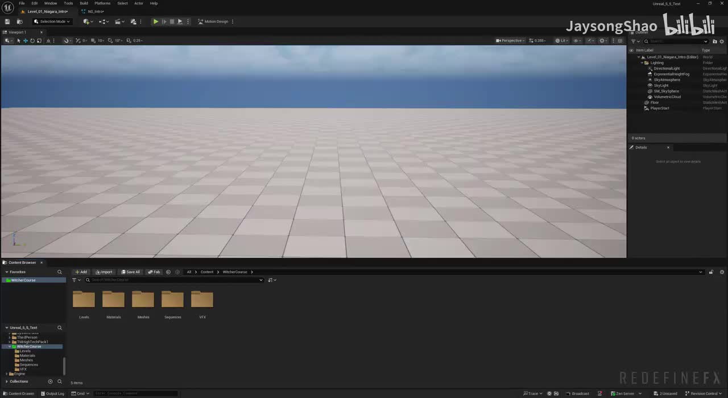Viewport: 728px width, 398px height.
Task: Click the viewport layout grid icon
Action: (621, 40)
